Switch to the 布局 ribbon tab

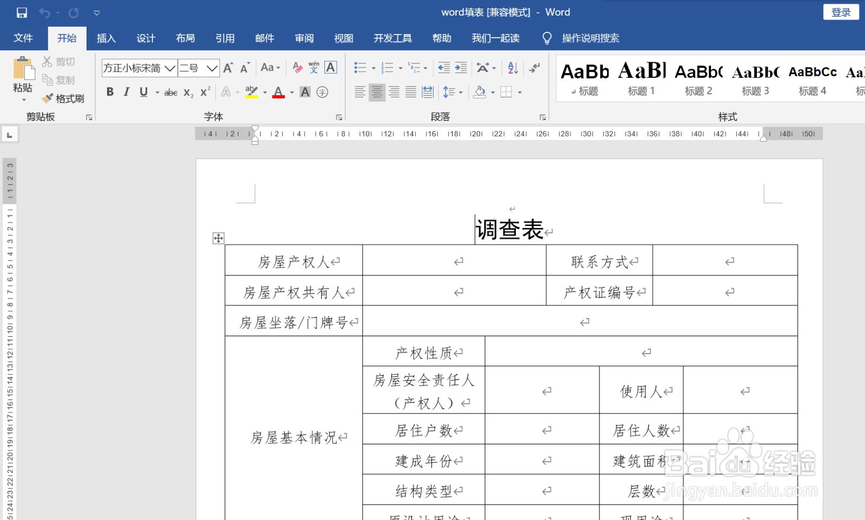185,38
